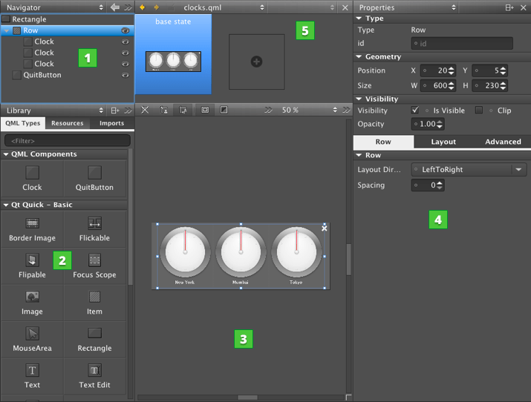Select the Row tab in Properties

383,142
